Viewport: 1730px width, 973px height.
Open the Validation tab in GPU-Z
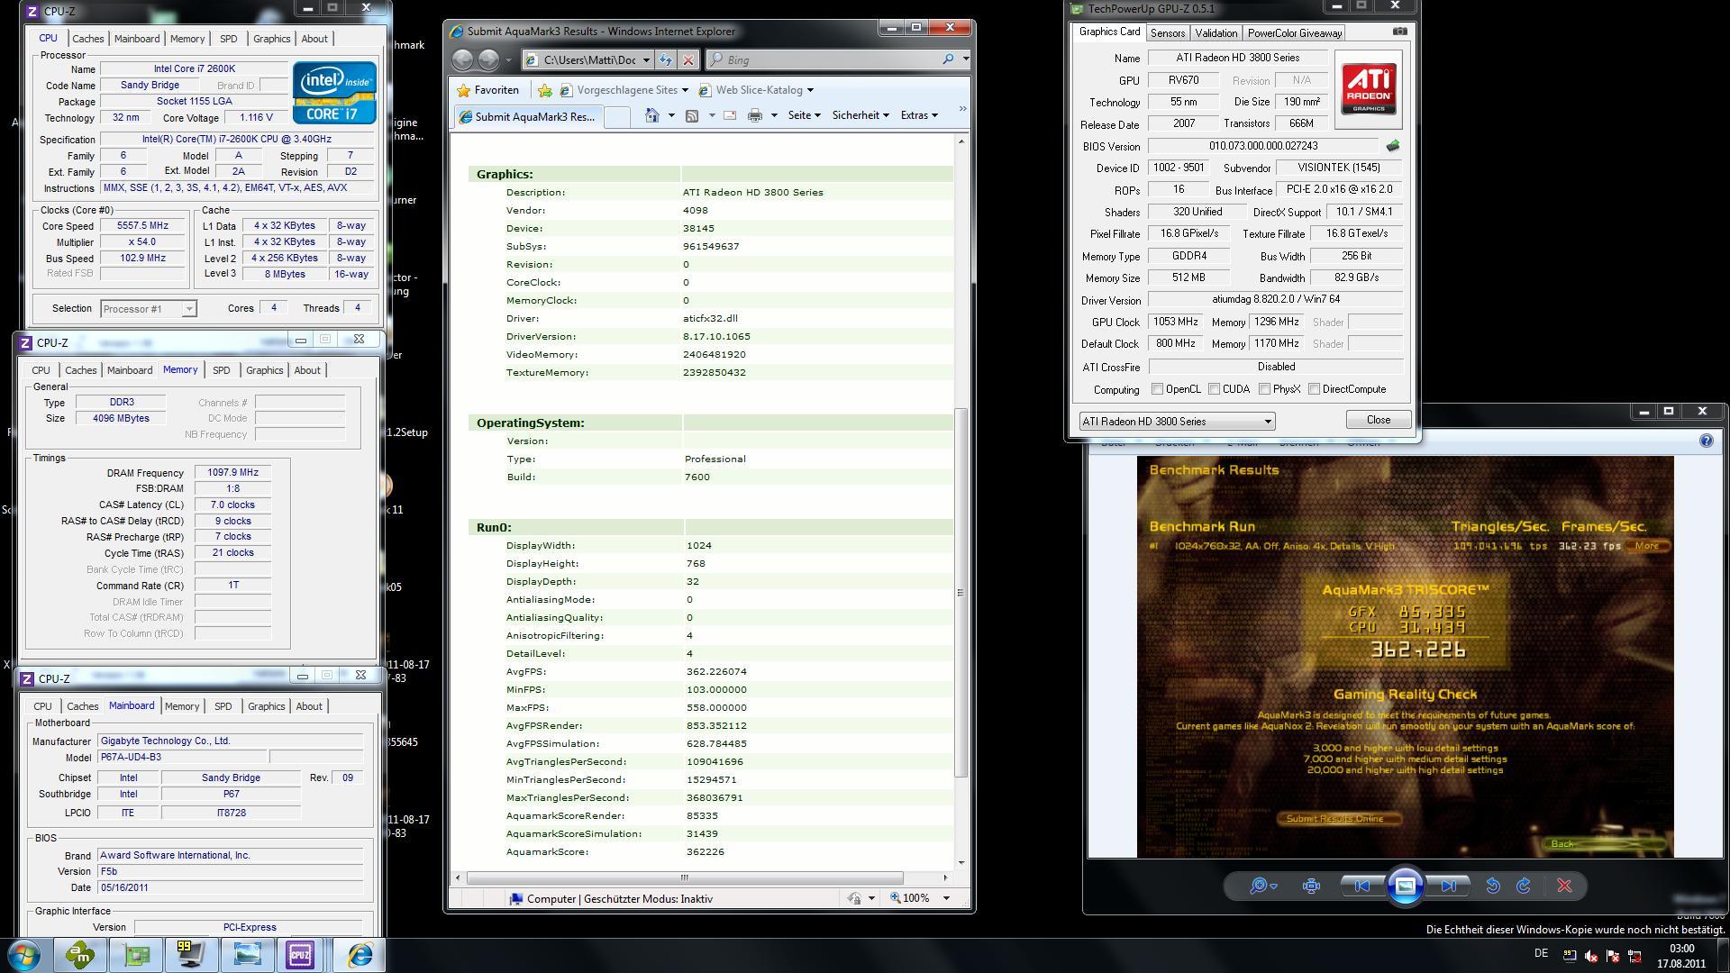point(1216,33)
